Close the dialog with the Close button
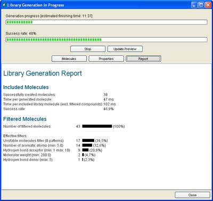This screenshot has height=201, width=213. 192,195
